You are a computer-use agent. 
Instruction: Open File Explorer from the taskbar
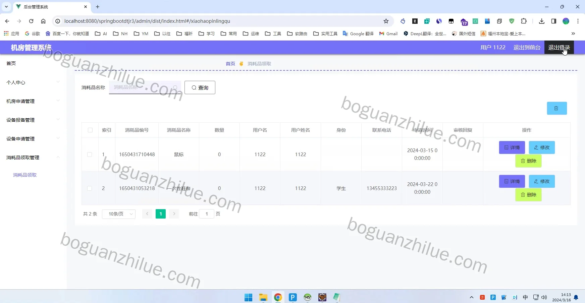[x=263, y=297]
